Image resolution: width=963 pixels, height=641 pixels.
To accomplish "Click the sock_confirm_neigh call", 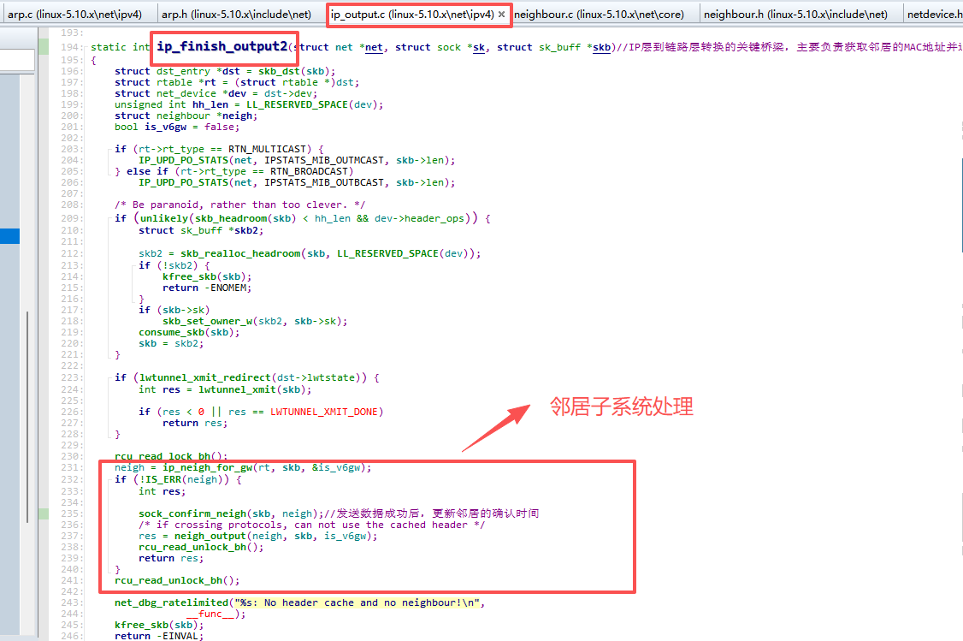I will coord(192,513).
